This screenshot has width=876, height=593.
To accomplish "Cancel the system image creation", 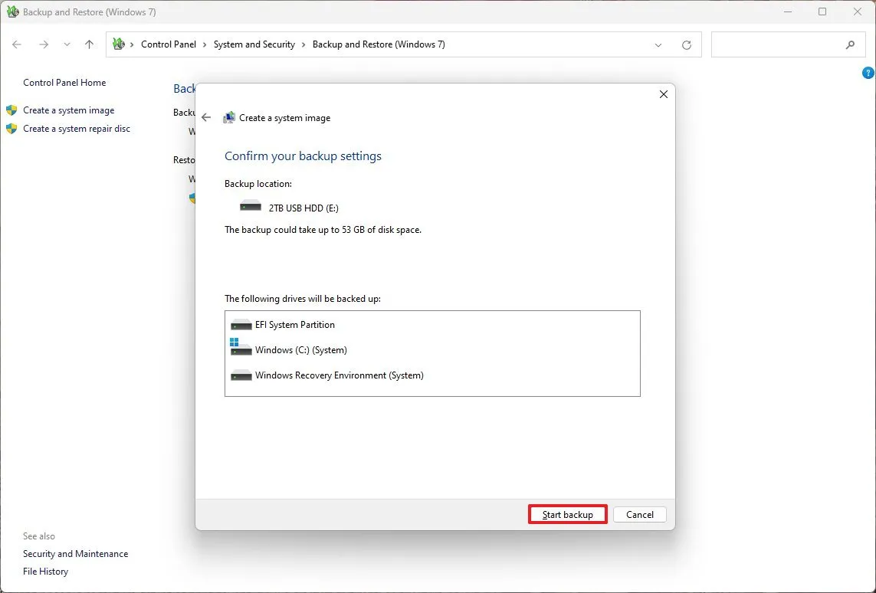I will (639, 514).
